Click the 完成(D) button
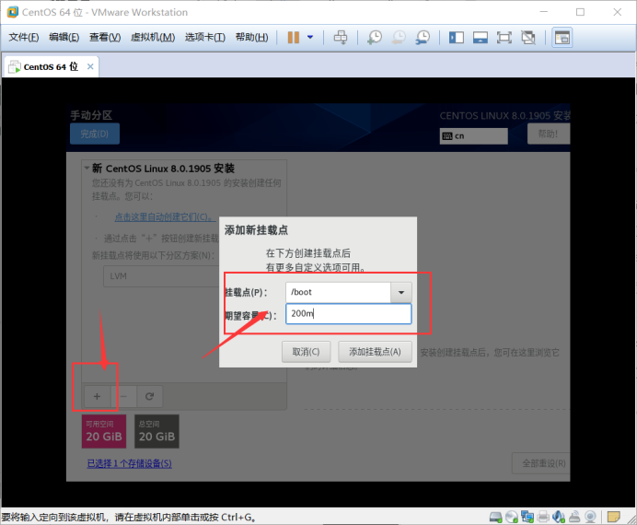Image resolution: width=637 pixels, height=525 pixels. pos(95,134)
